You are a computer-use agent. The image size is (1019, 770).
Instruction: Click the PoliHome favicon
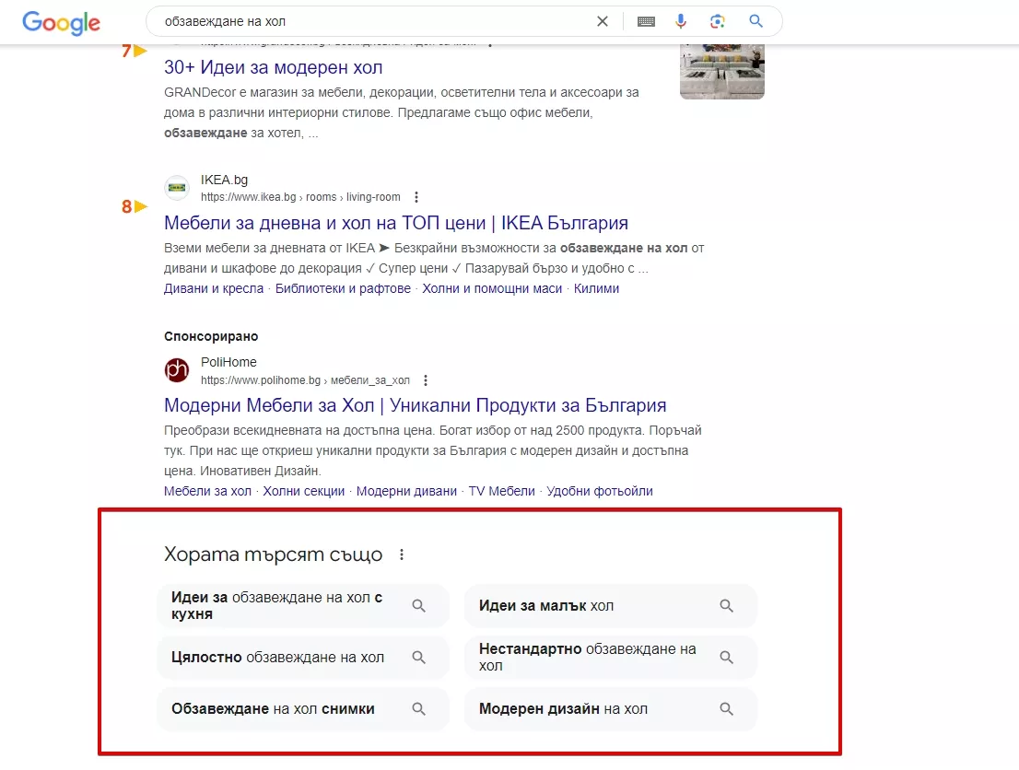point(177,370)
